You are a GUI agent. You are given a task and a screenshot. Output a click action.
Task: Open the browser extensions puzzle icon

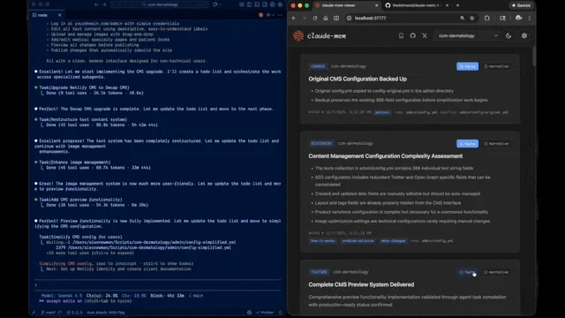click(x=486, y=18)
